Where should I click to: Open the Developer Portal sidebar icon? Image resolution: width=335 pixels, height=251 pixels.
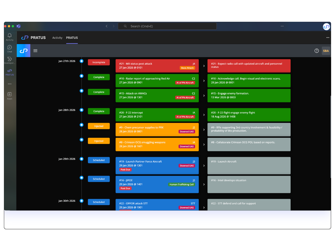pyautogui.click(x=9, y=59)
